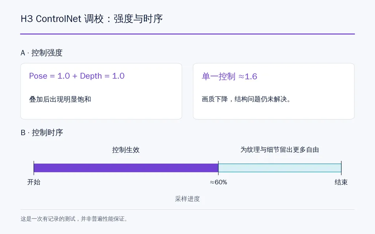375x234 pixels.
Task: Click the '≈60%' marker label
Action: [218, 182]
